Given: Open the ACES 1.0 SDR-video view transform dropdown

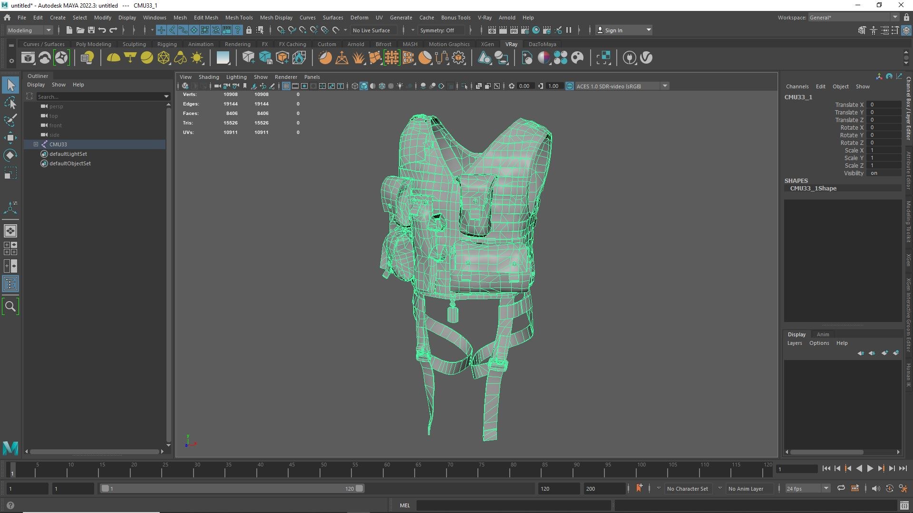Looking at the screenshot, I should (x=622, y=86).
